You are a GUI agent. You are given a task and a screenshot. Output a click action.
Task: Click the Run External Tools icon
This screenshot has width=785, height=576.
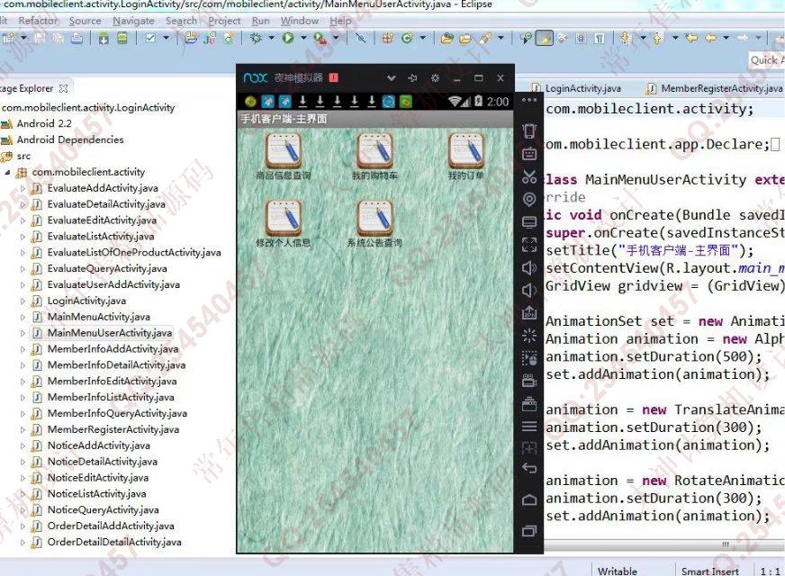320,38
